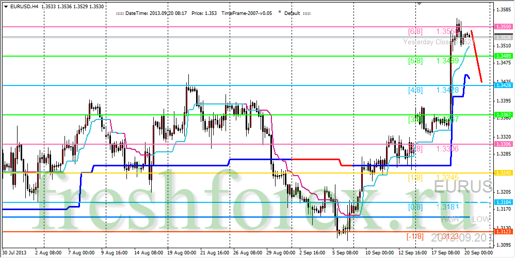The image size is (515, 258).
Task: Open the dropdown arrow beside EURUSD,H4
Action: [6, 6]
